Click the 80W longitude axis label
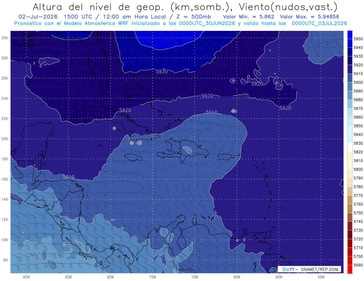The image size is (364, 281). point(110,277)
